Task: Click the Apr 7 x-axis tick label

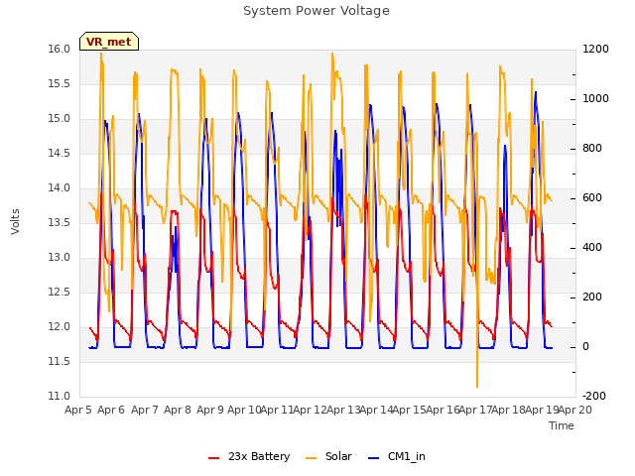Action: [x=145, y=410]
